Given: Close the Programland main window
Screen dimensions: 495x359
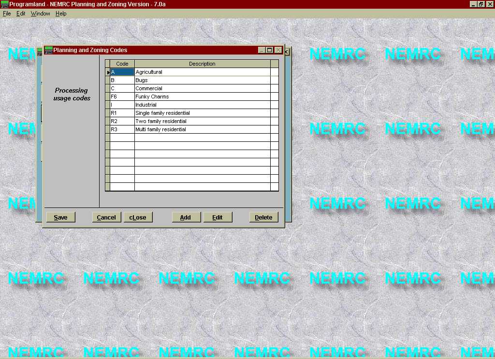Looking at the screenshot, I should tap(489, 4).
